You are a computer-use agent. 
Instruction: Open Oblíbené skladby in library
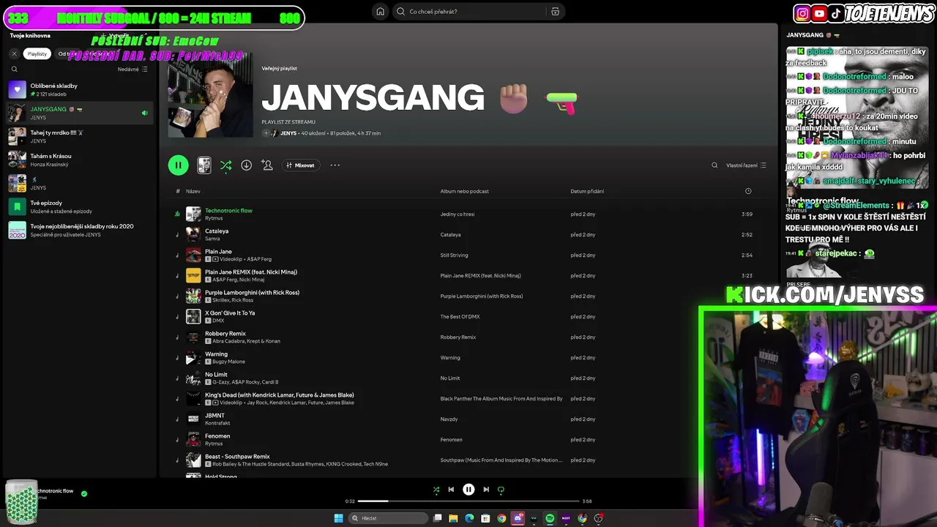[x=80, y=89]
